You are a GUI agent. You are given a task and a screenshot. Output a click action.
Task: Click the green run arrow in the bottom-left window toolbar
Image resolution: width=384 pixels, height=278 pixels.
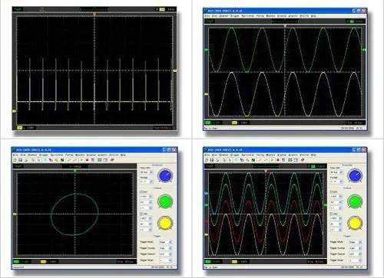[x=81, y=160]
